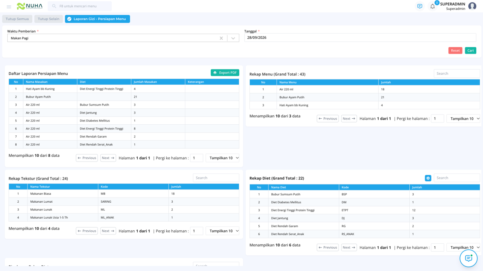Screen dimensions: 483x271
Task: Open Rekap Diet settings gear
Action: [428, 178]
